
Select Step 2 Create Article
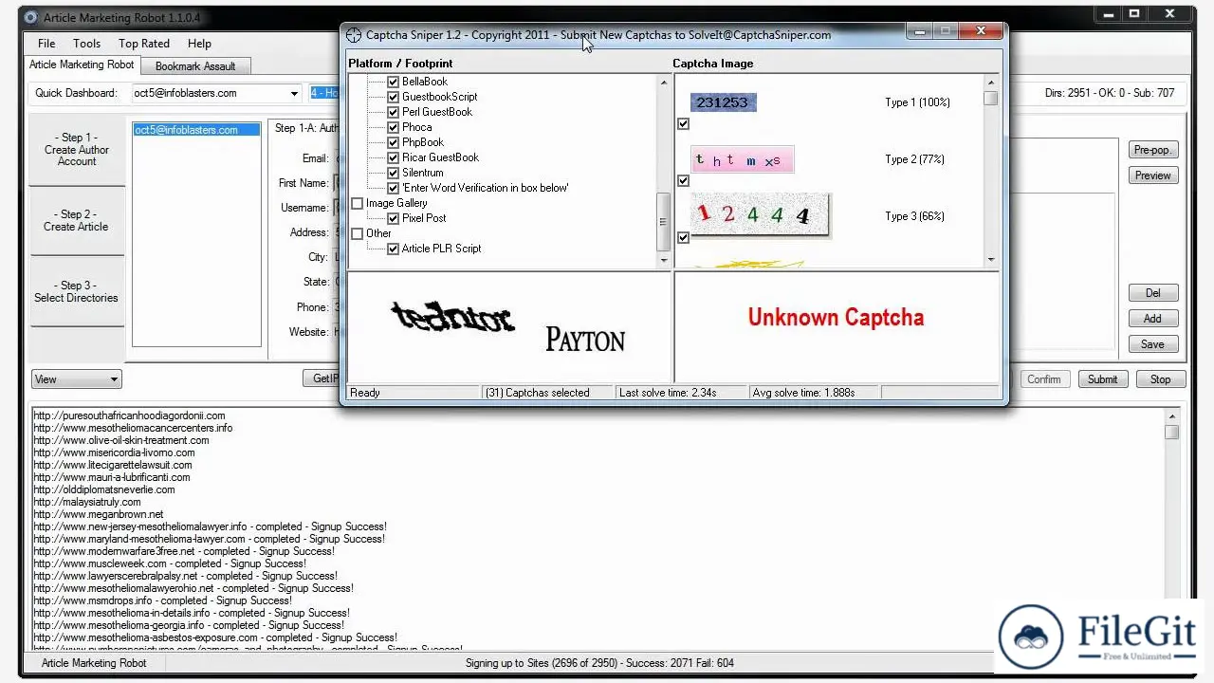(x=77, y=221)
